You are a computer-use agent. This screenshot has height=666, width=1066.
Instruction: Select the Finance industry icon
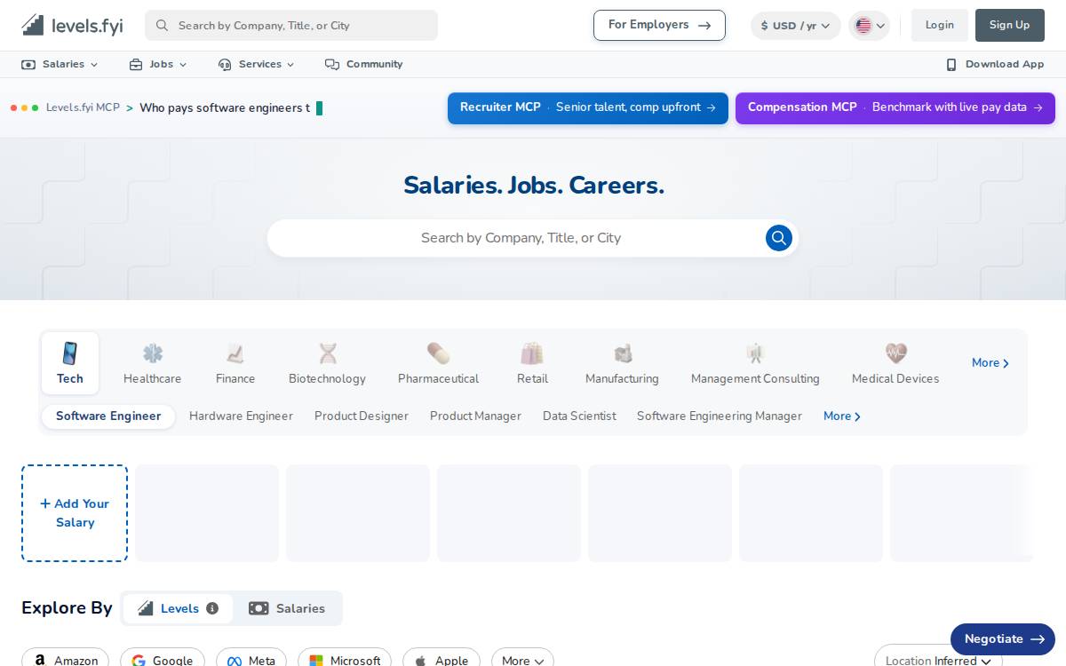click(x=235, y=363)
